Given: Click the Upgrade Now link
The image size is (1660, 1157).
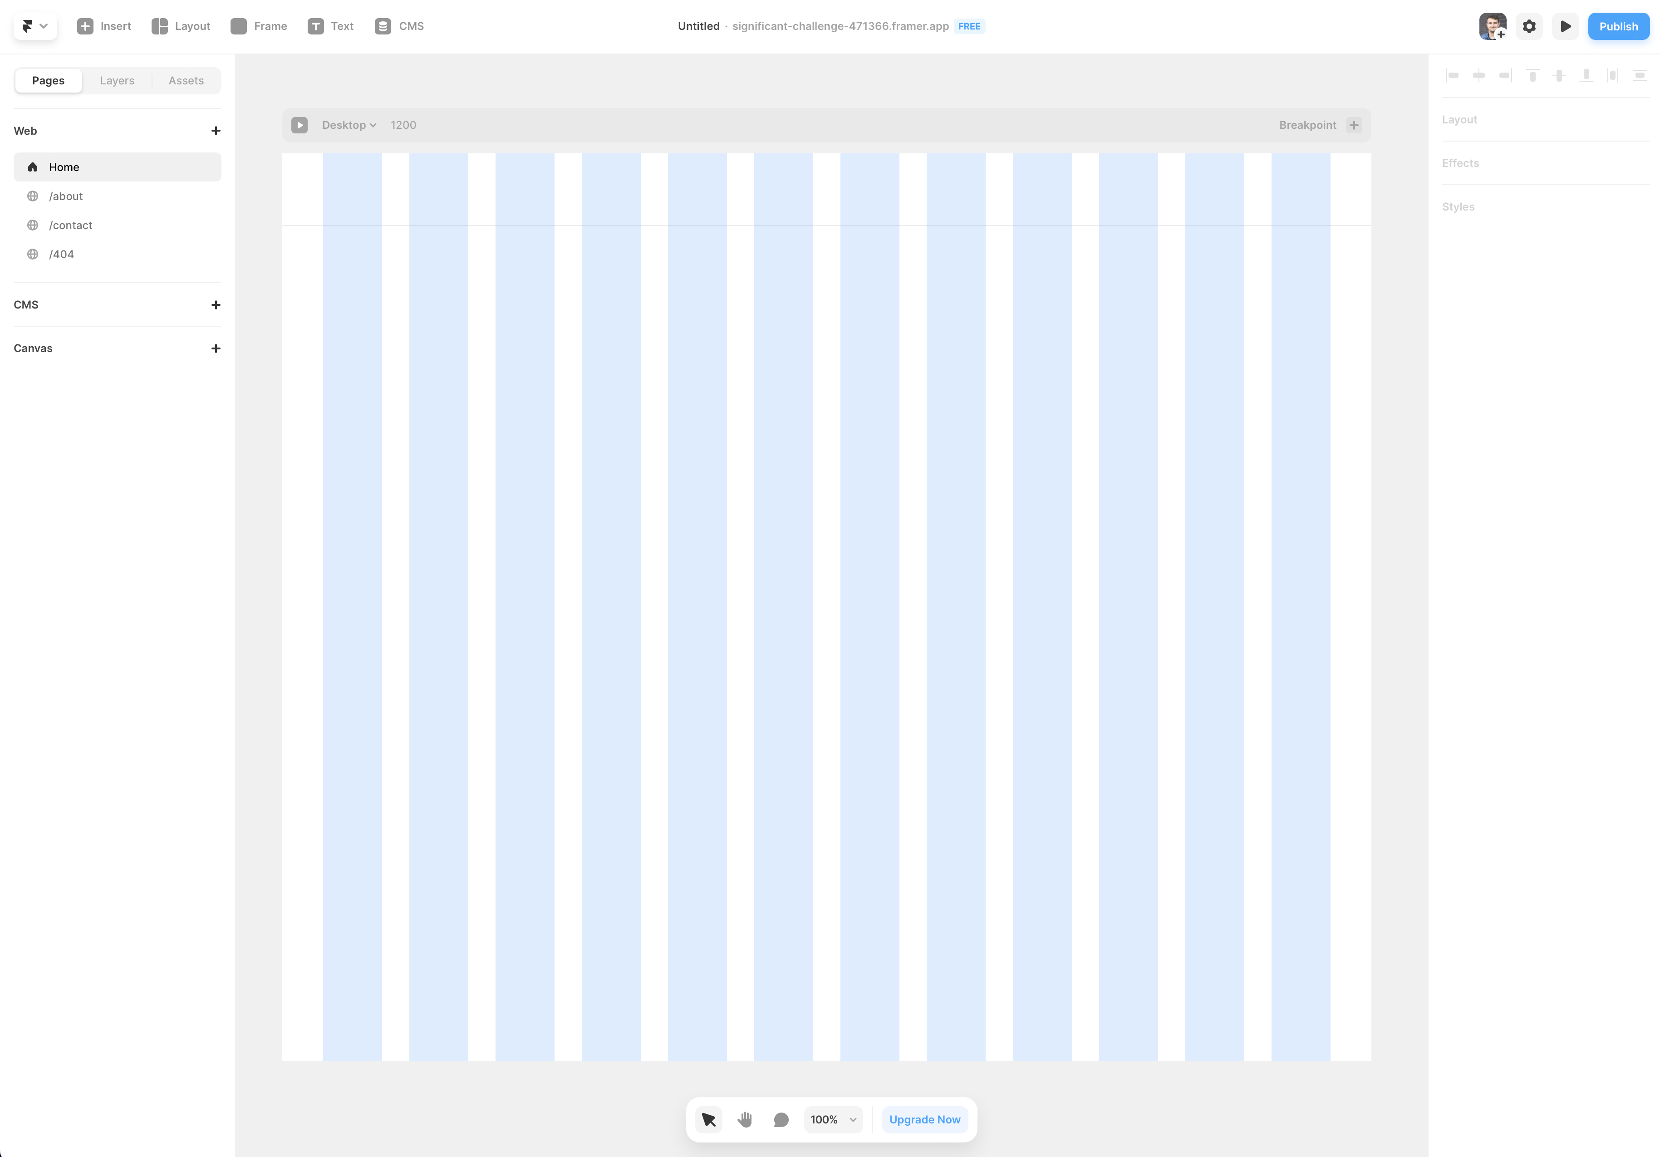Looking at the screenshot, I should coord(925,1119).
